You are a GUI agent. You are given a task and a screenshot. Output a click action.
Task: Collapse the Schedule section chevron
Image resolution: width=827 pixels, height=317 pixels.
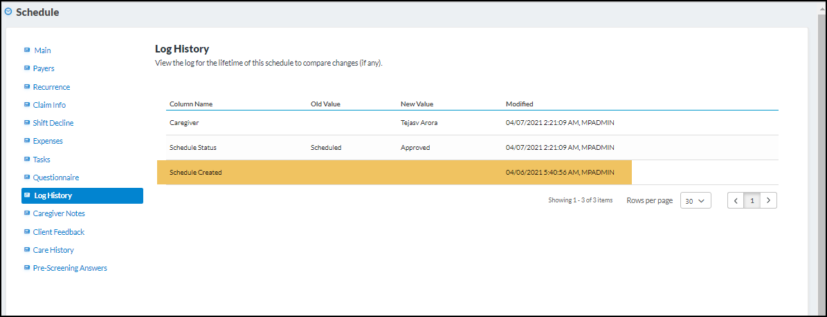coord(8,12)
